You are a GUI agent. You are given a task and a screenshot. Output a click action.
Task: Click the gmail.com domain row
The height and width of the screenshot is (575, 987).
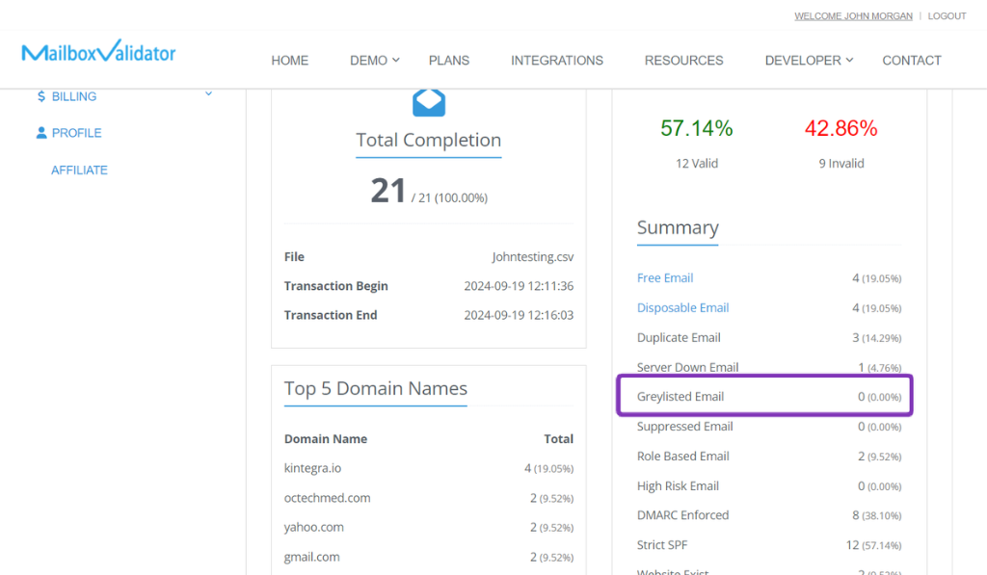[x=429, y=557]
